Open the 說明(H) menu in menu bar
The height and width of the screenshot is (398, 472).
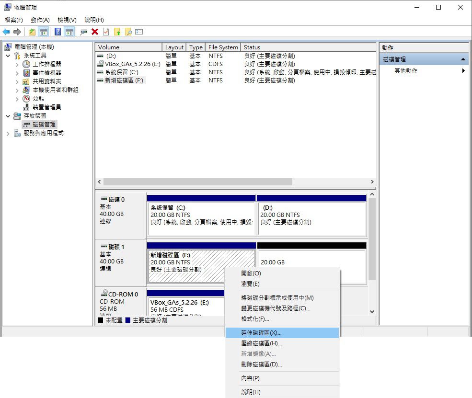pyautogui.click(x=94, y=20)
